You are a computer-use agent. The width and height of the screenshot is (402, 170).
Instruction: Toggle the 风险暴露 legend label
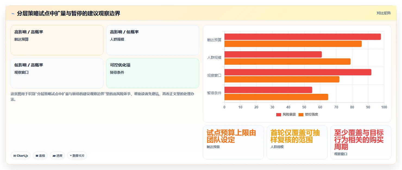point(289,114)
